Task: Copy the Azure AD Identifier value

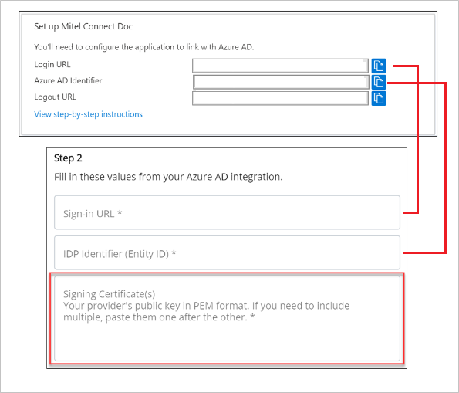Action: pyautogui.click(x=379, y=82)
